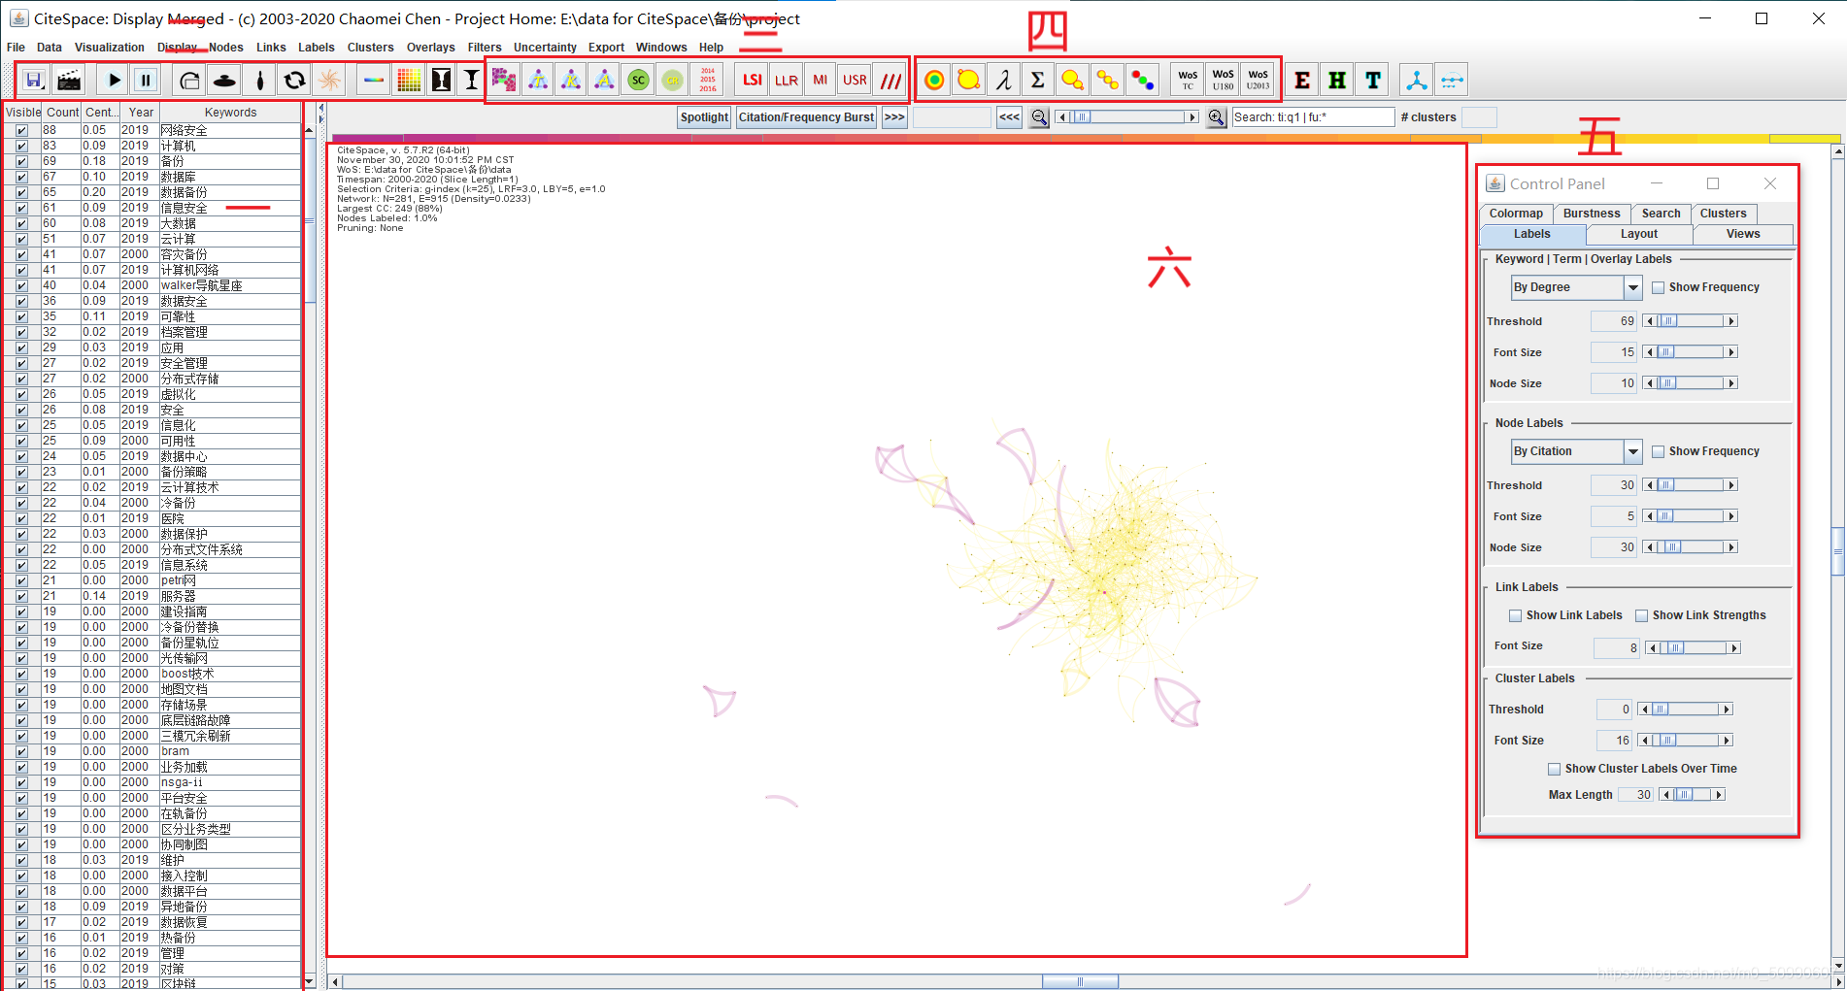Image resolution: width=1847 pixels, height=991 pixels.
Task: Click the clapperboard movie icon
Action: pyautogui.click(x=68, y=81)
